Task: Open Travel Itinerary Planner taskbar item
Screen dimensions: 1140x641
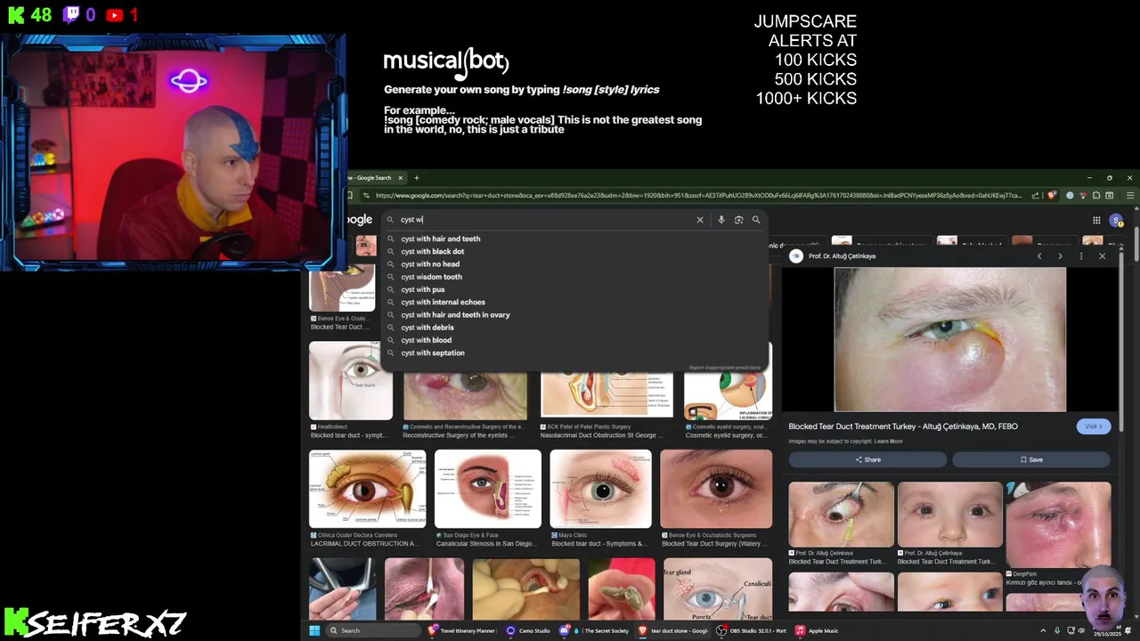Action: [461, 630]
